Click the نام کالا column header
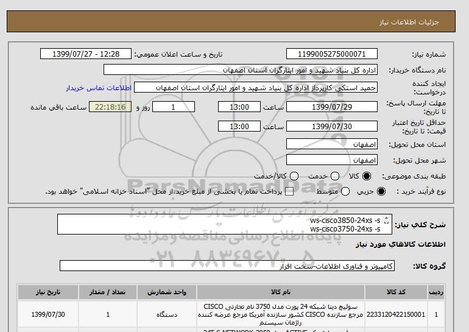Image resolution: width=469 pixels, height=332 pixels. tap(281, 292)
